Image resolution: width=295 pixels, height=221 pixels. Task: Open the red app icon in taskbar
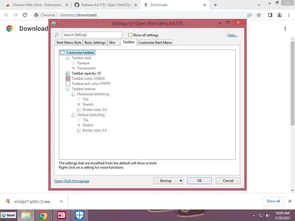[x=62, y=215]
